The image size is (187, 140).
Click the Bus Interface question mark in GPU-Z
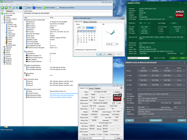(x=121, y=109)
